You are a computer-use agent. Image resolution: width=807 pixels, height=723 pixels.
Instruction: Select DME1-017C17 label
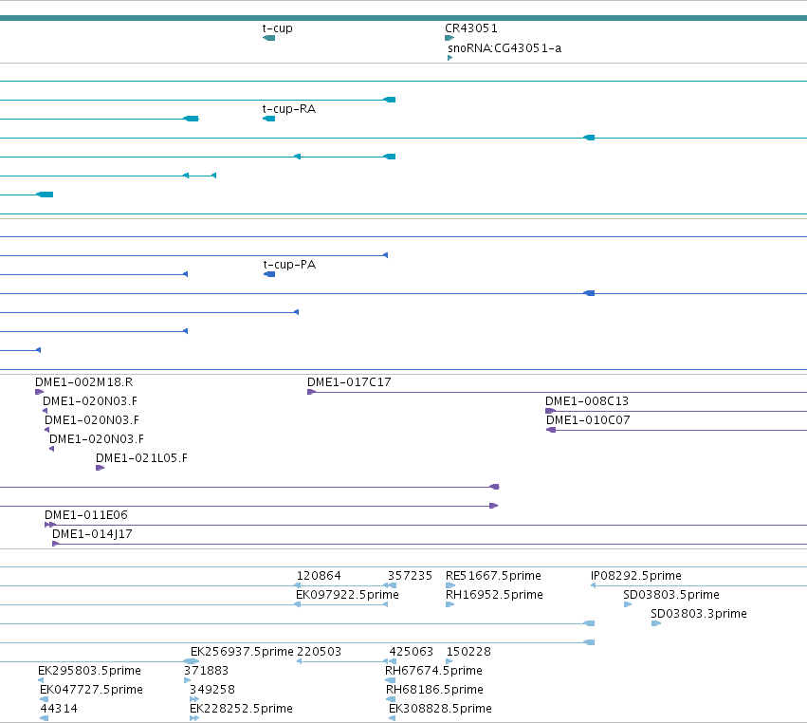point(349,382)
